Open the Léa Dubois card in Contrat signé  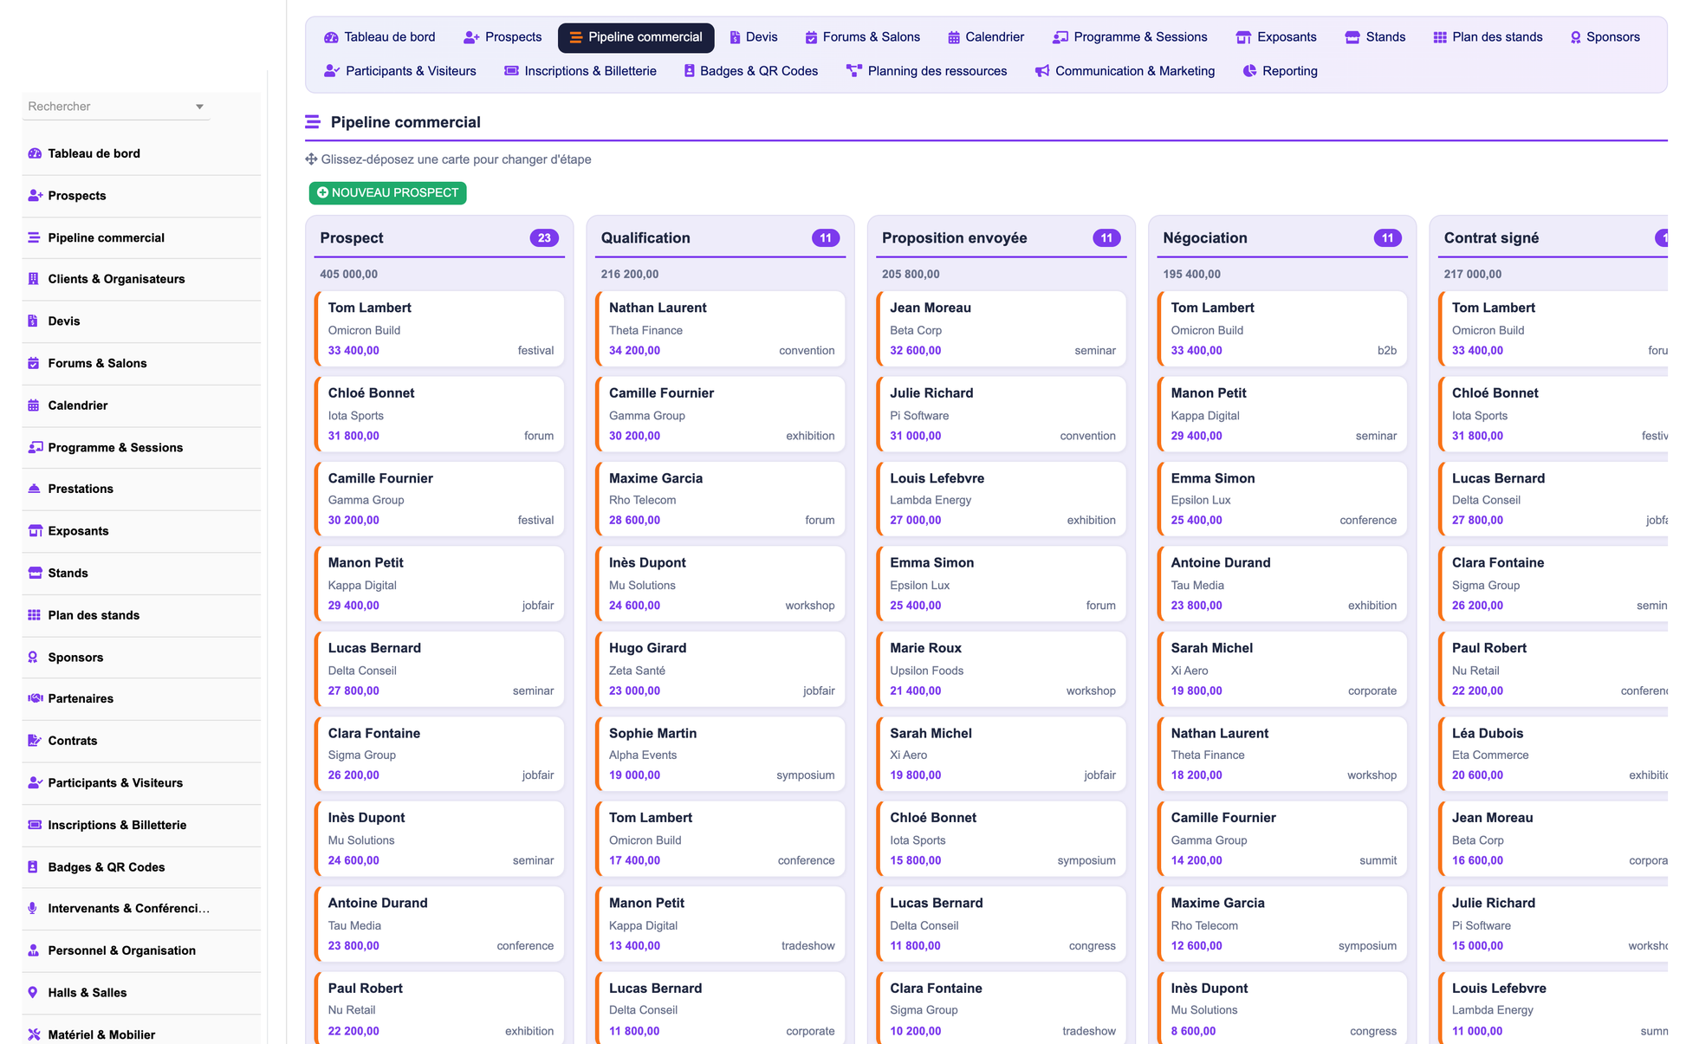tap(1553, 754)
